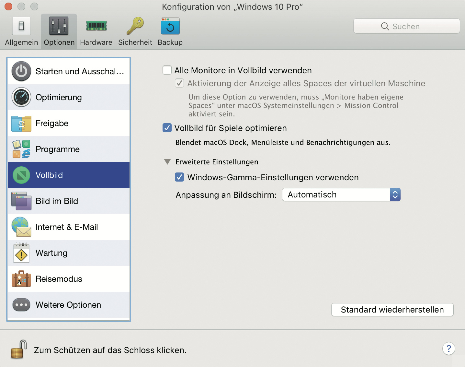The width and height of the screenshot is (465, 367).
Task: Click the 'Anpassung an Bildschirm:' label
Action: [226, 195]
